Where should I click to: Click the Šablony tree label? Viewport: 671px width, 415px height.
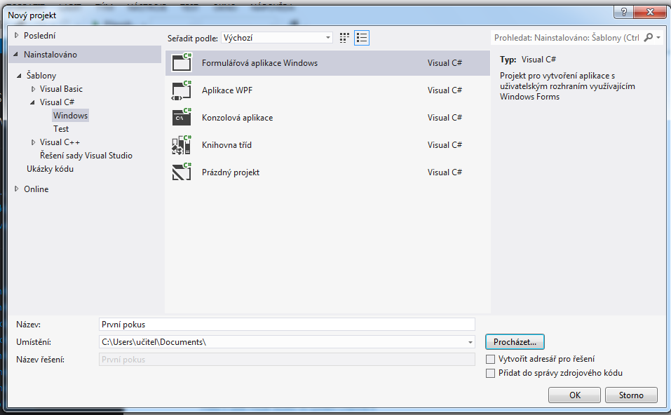tap(41, 76)
